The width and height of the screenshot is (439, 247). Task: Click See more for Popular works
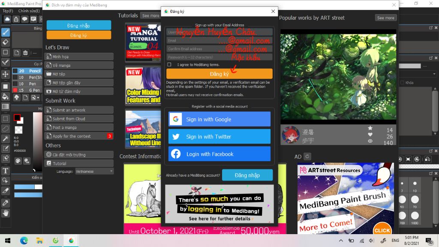tap(386, 18)
